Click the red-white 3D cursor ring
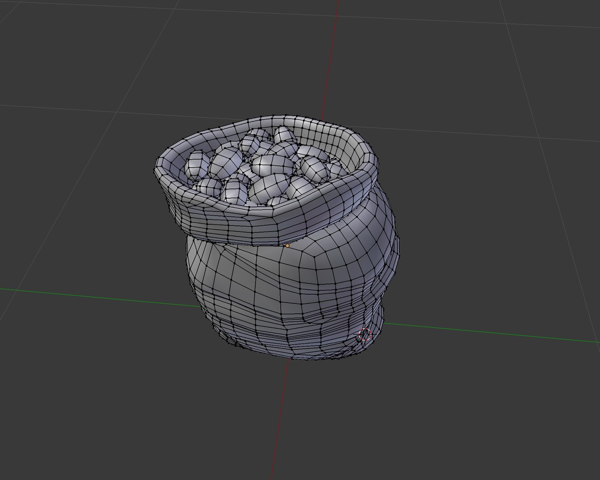This screenshot has width=600, height=480. (365, 334)
